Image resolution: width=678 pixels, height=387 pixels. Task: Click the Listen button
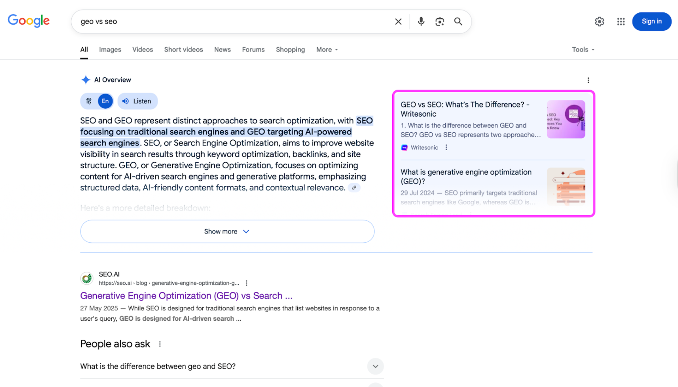[x=137, y=101]
